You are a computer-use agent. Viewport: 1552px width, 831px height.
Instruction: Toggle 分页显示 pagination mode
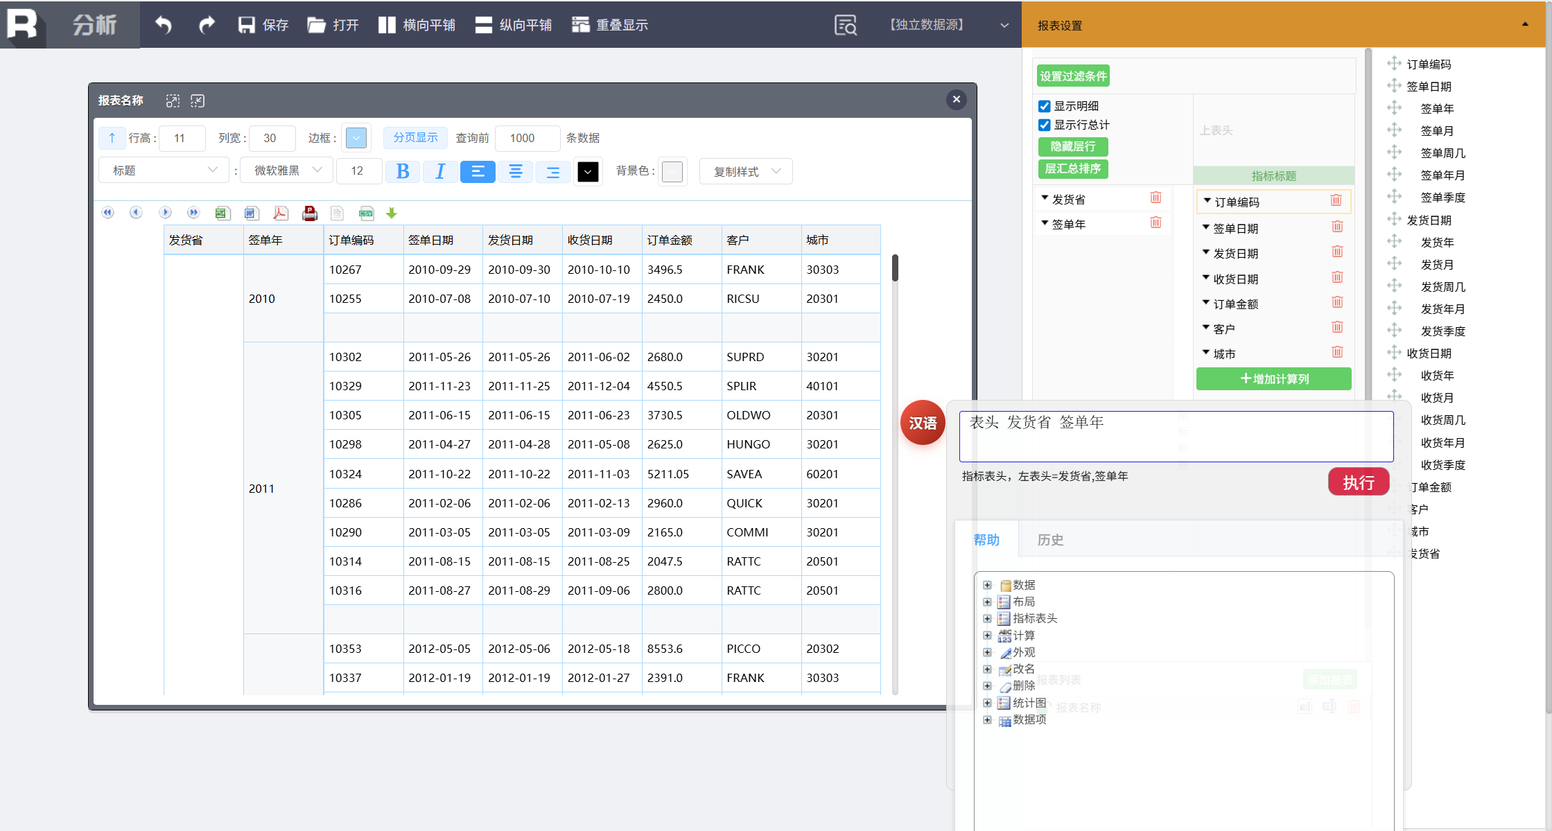(x=415, y=138)
